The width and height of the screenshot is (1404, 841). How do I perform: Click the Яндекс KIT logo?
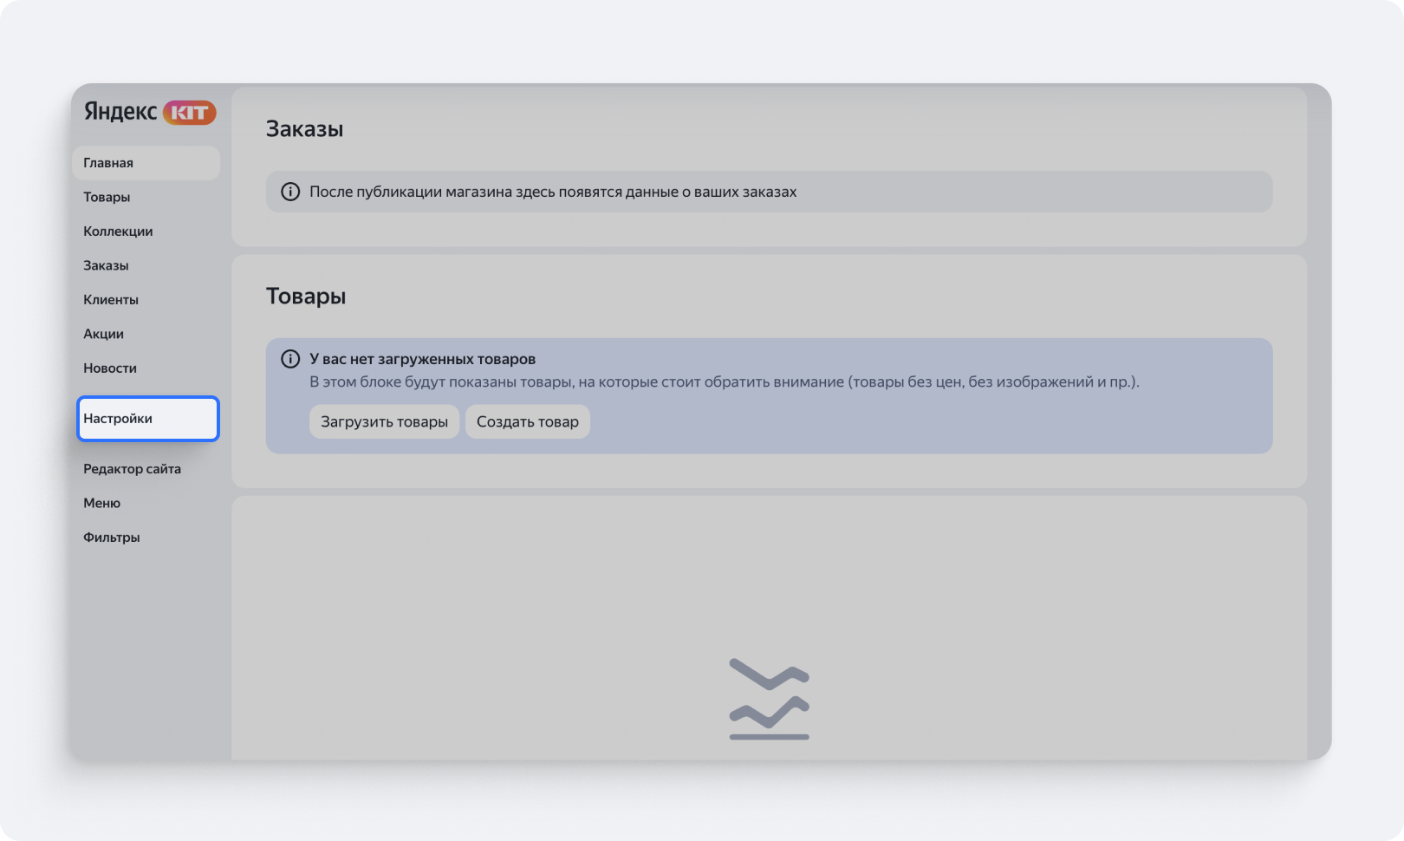click(149, 112)
